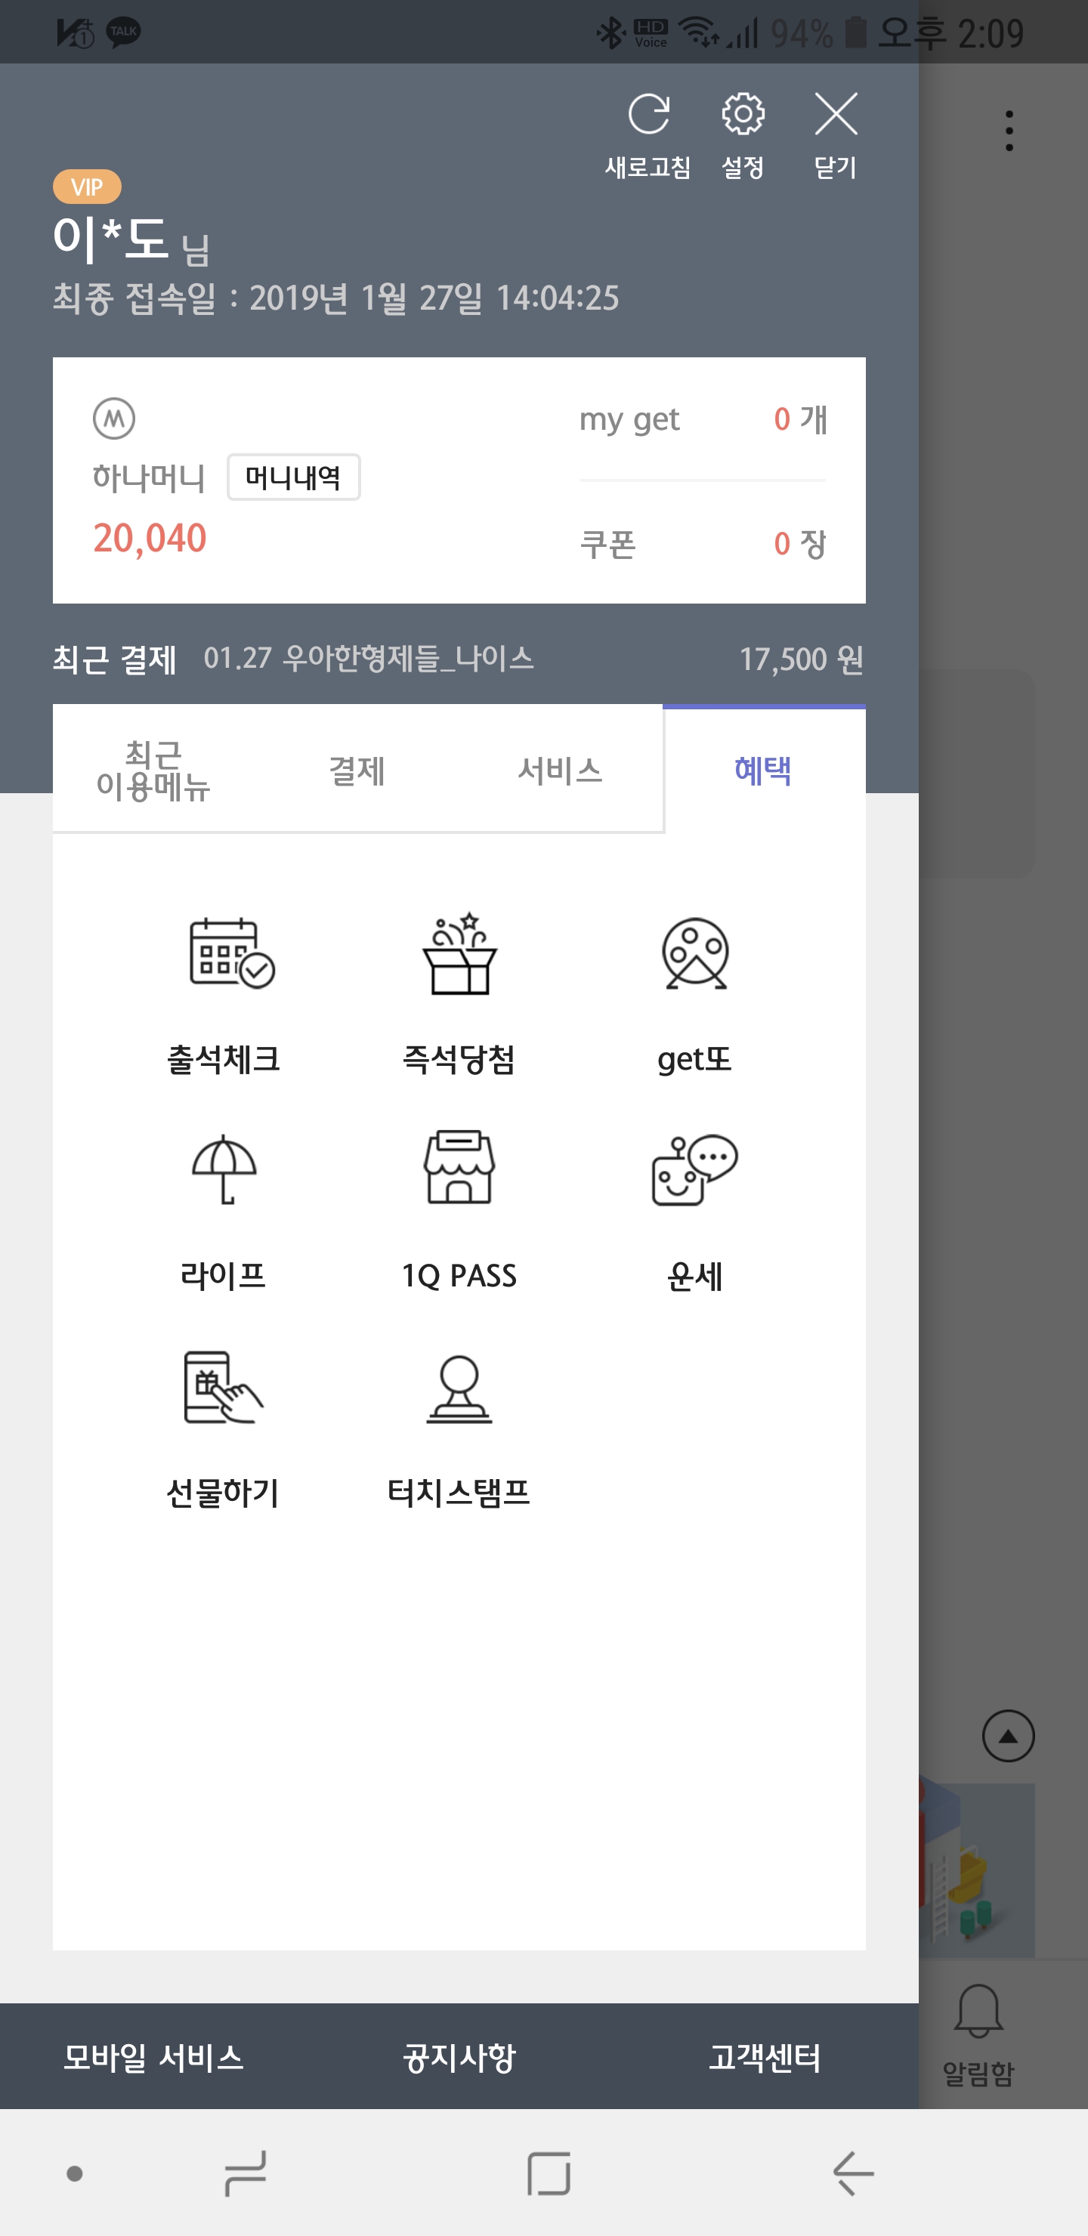The width and height of the screenshot is (1088, 2236).
Task: Open 공지사항 in the bottom bar
Action: tap(459, 2058)
